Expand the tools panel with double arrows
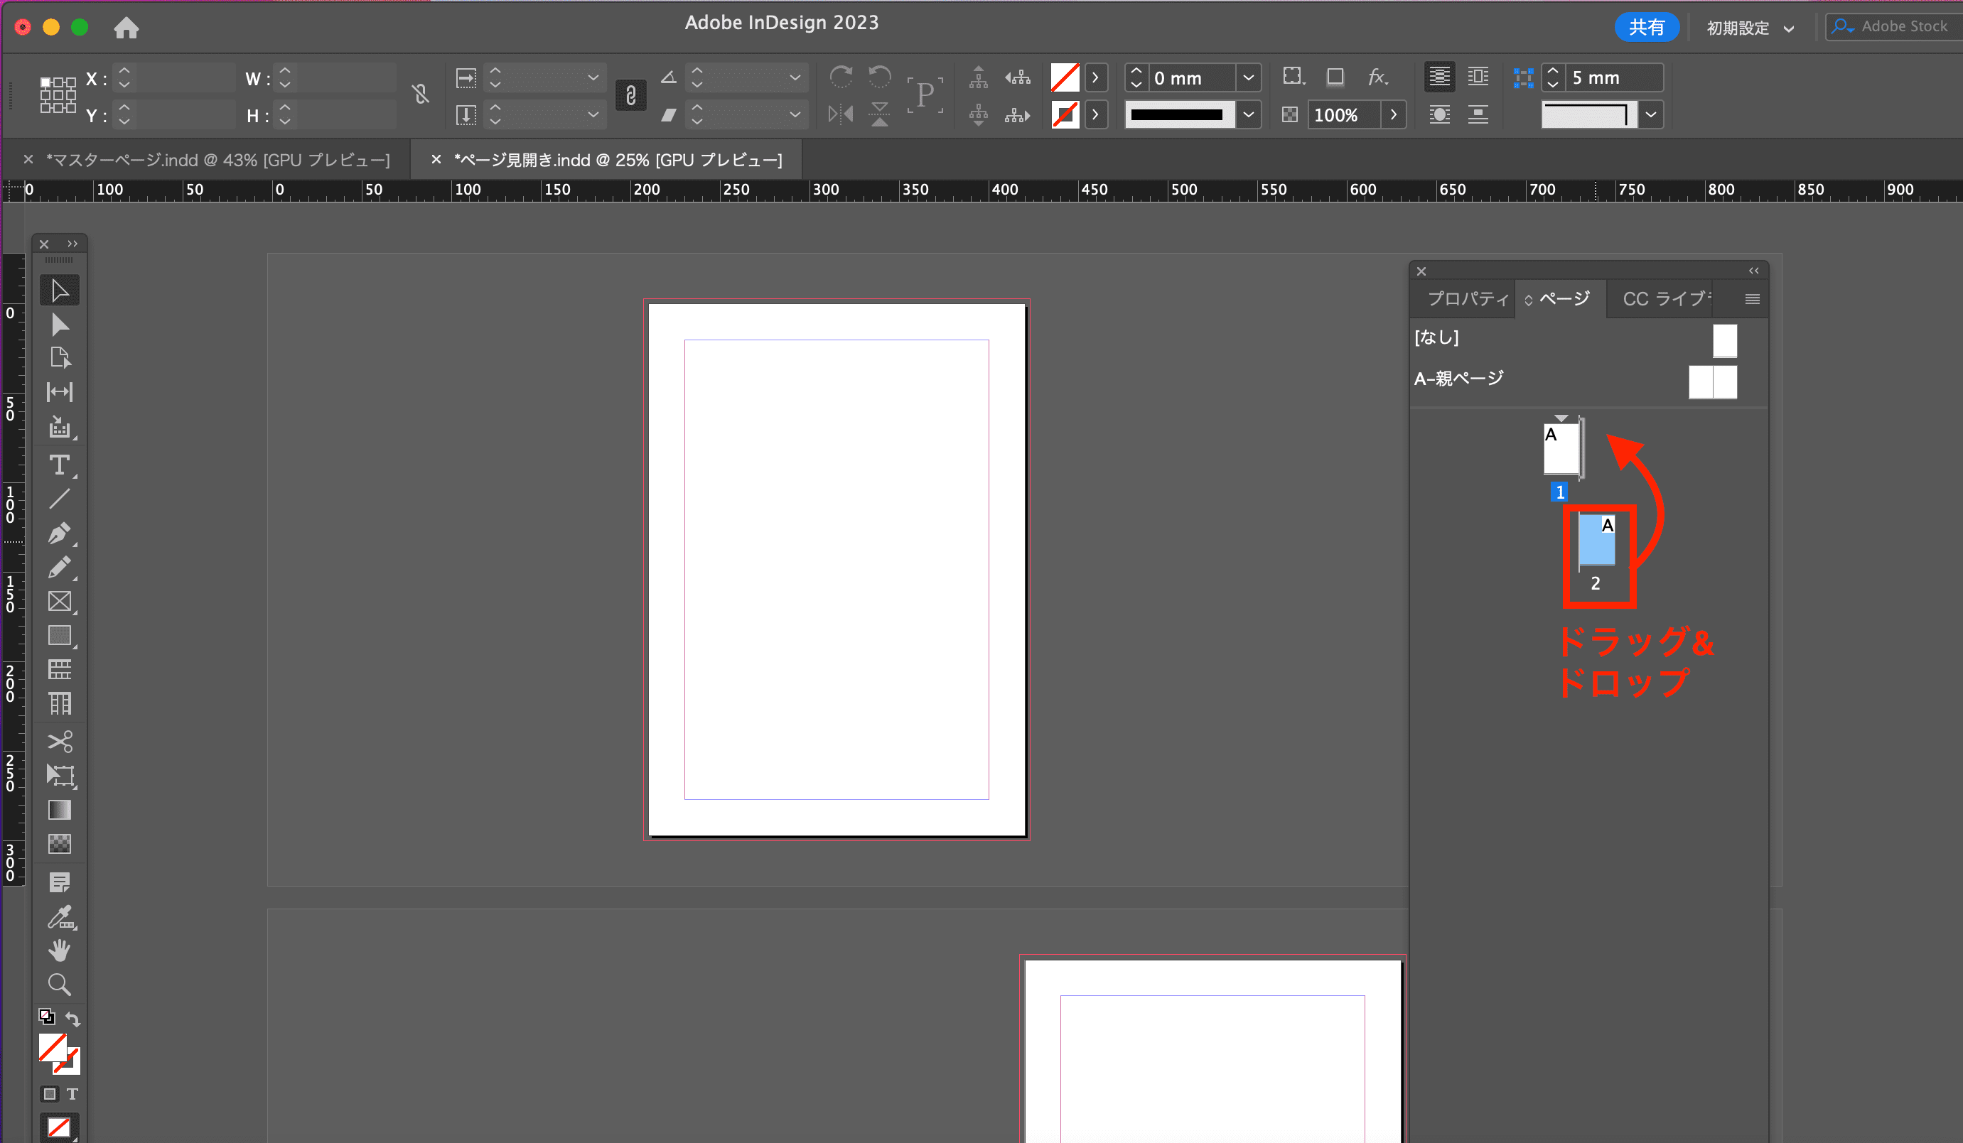Image resolution: width=1963 pixels, height=1143 pixels. point(72,244)
